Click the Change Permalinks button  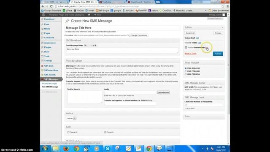pos(139,35)
